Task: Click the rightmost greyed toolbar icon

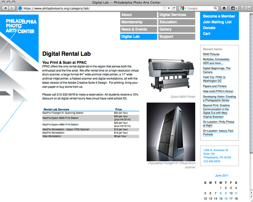Action: tap(244, 8)
